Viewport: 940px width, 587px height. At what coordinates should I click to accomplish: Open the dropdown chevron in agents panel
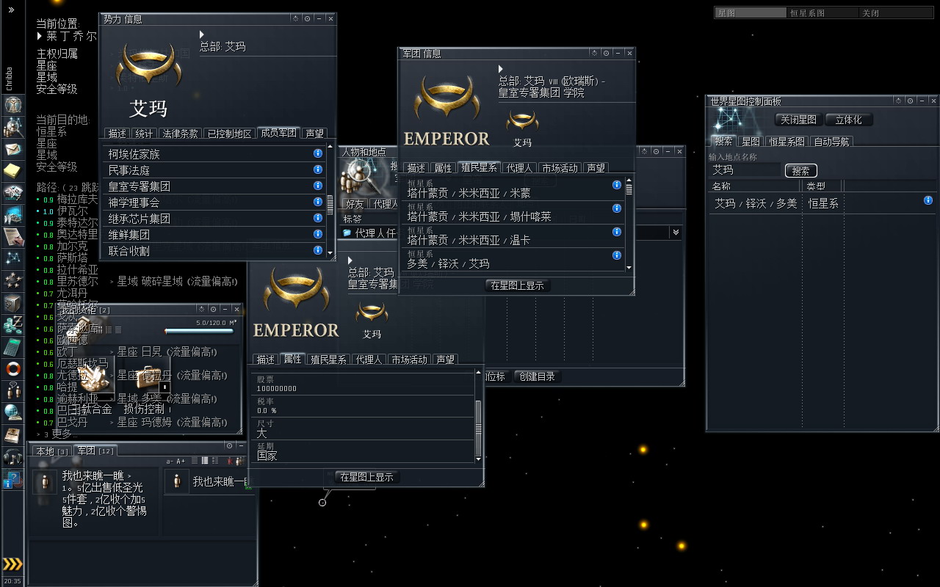[676, 232]
